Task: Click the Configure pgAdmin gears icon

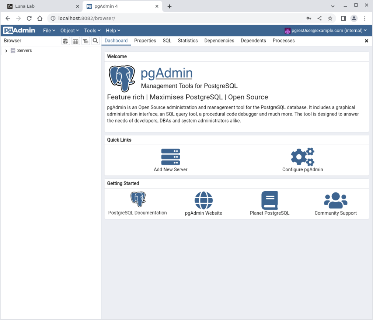Action: pyautogui.click(x=303, y=156)
